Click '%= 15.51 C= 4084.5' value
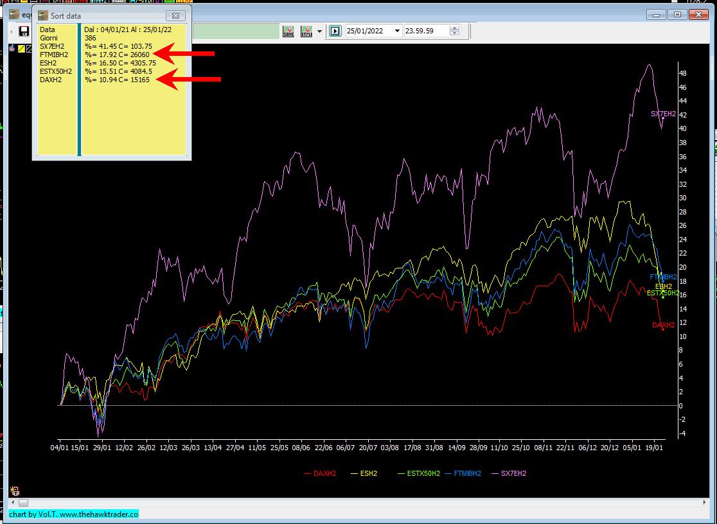This screenshot has width=717, height=524. point(118,71)
